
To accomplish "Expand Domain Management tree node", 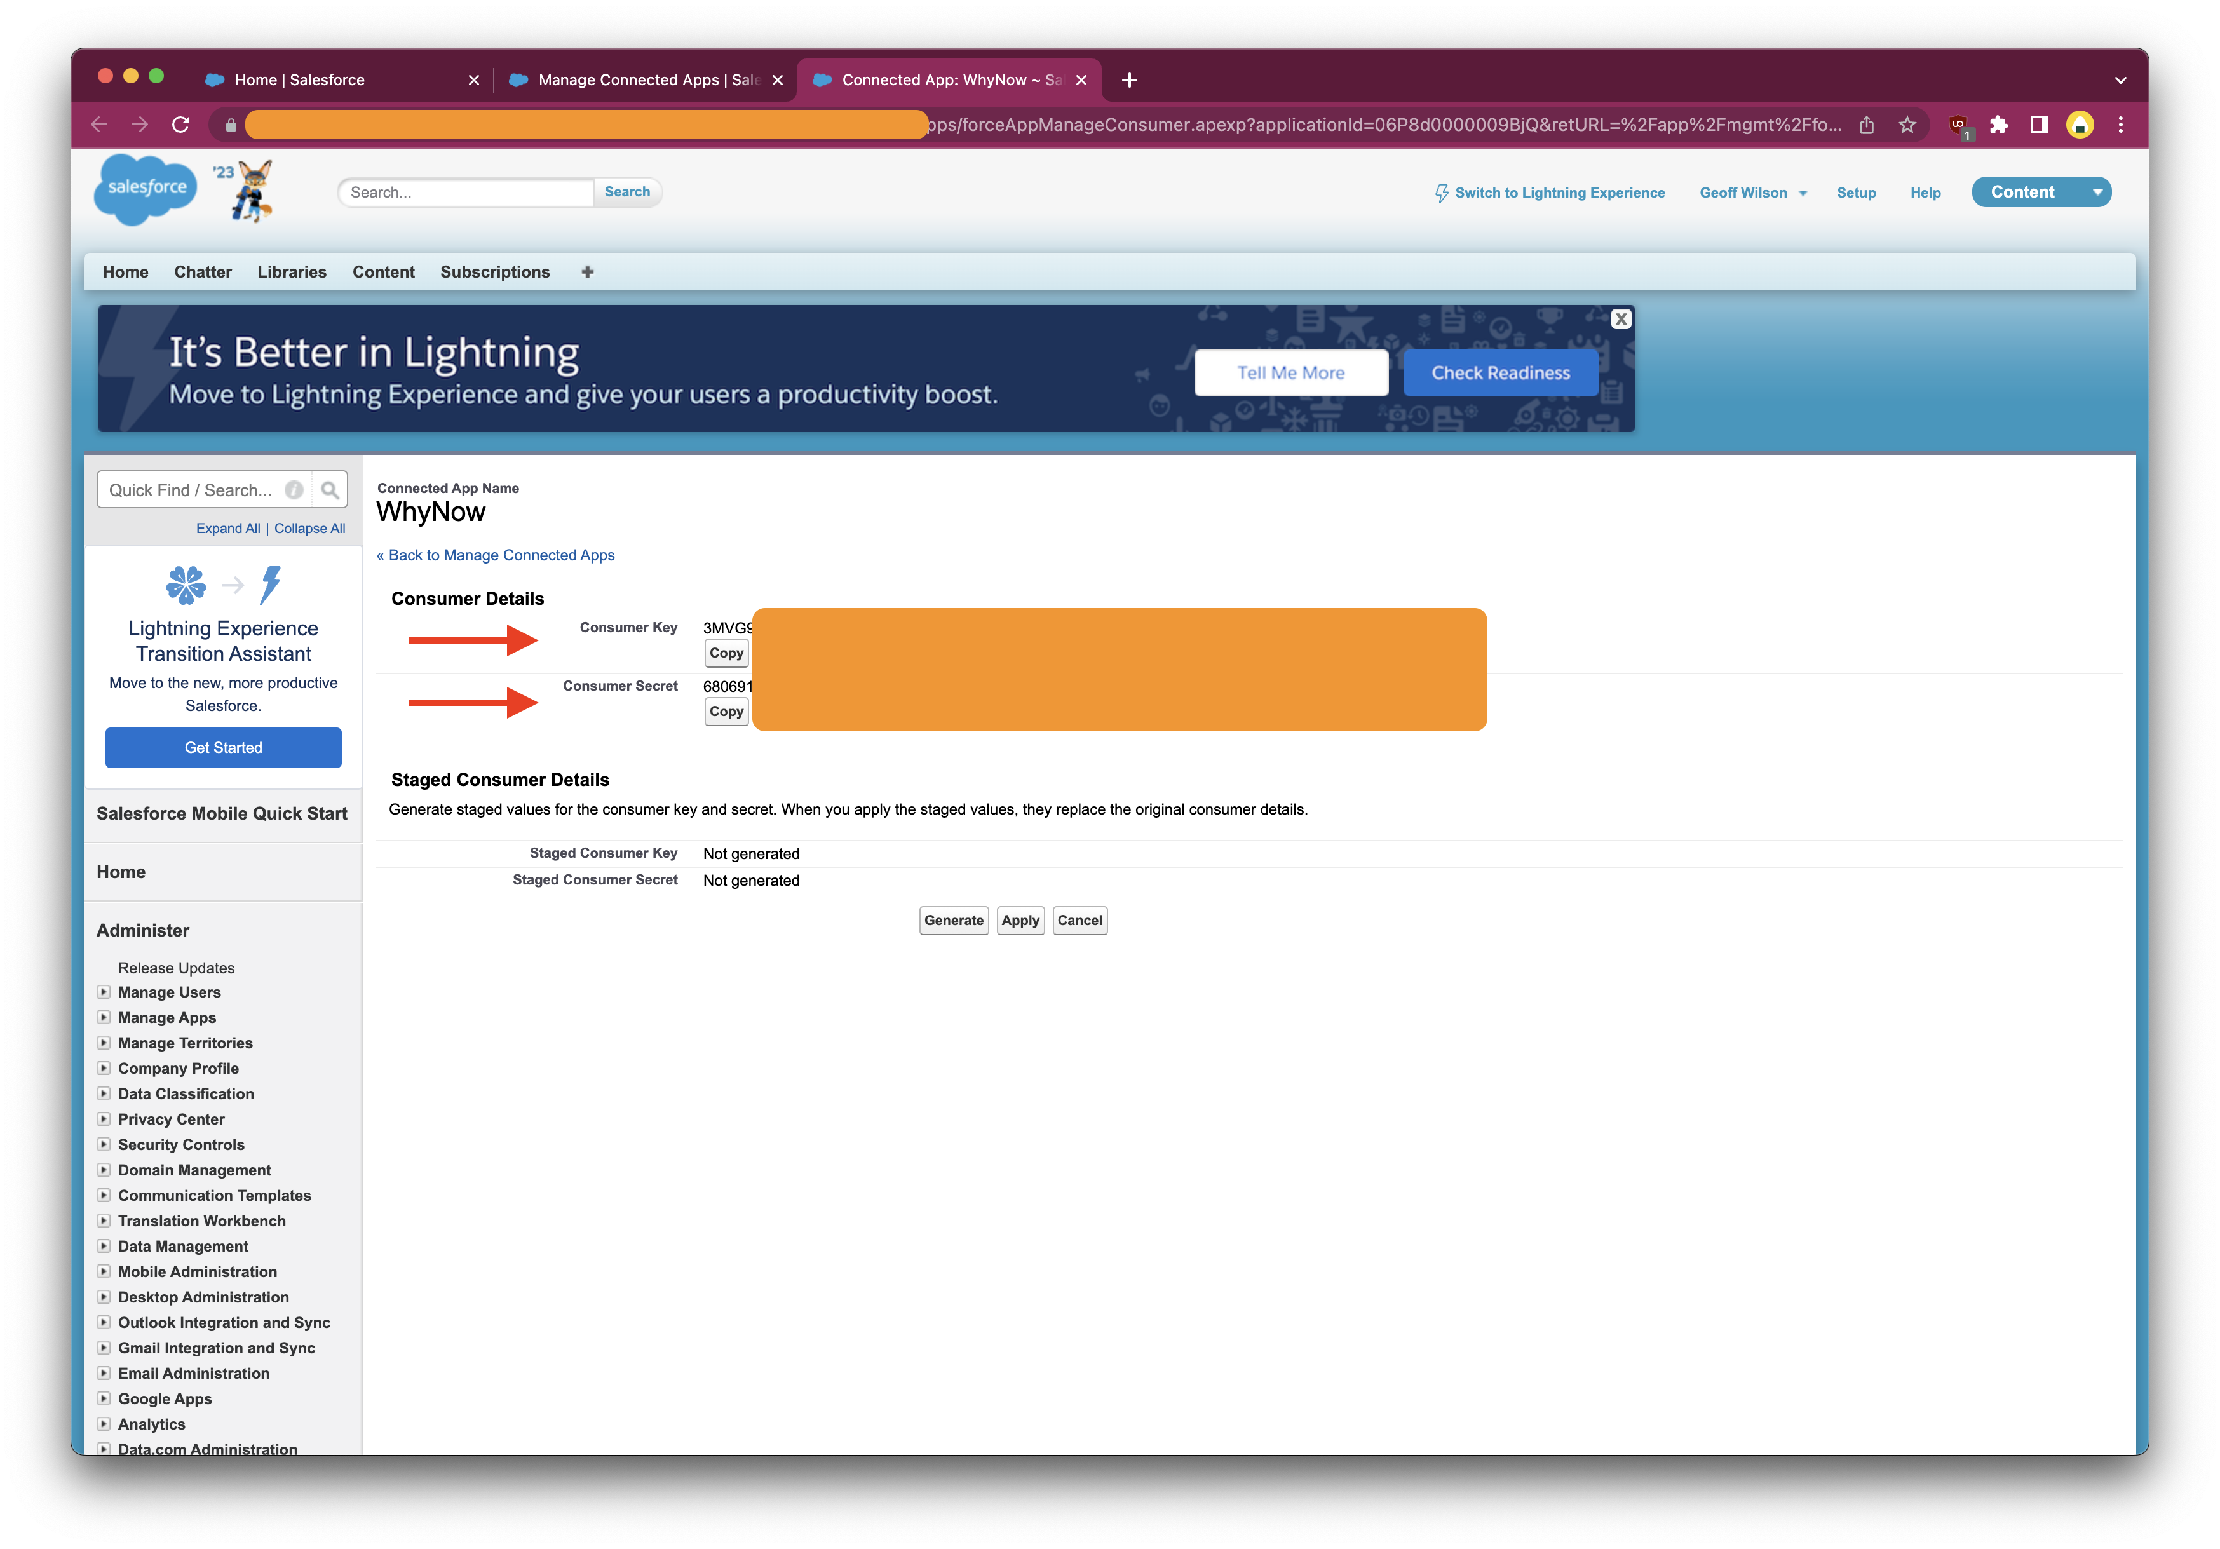I will (104, 1170).
